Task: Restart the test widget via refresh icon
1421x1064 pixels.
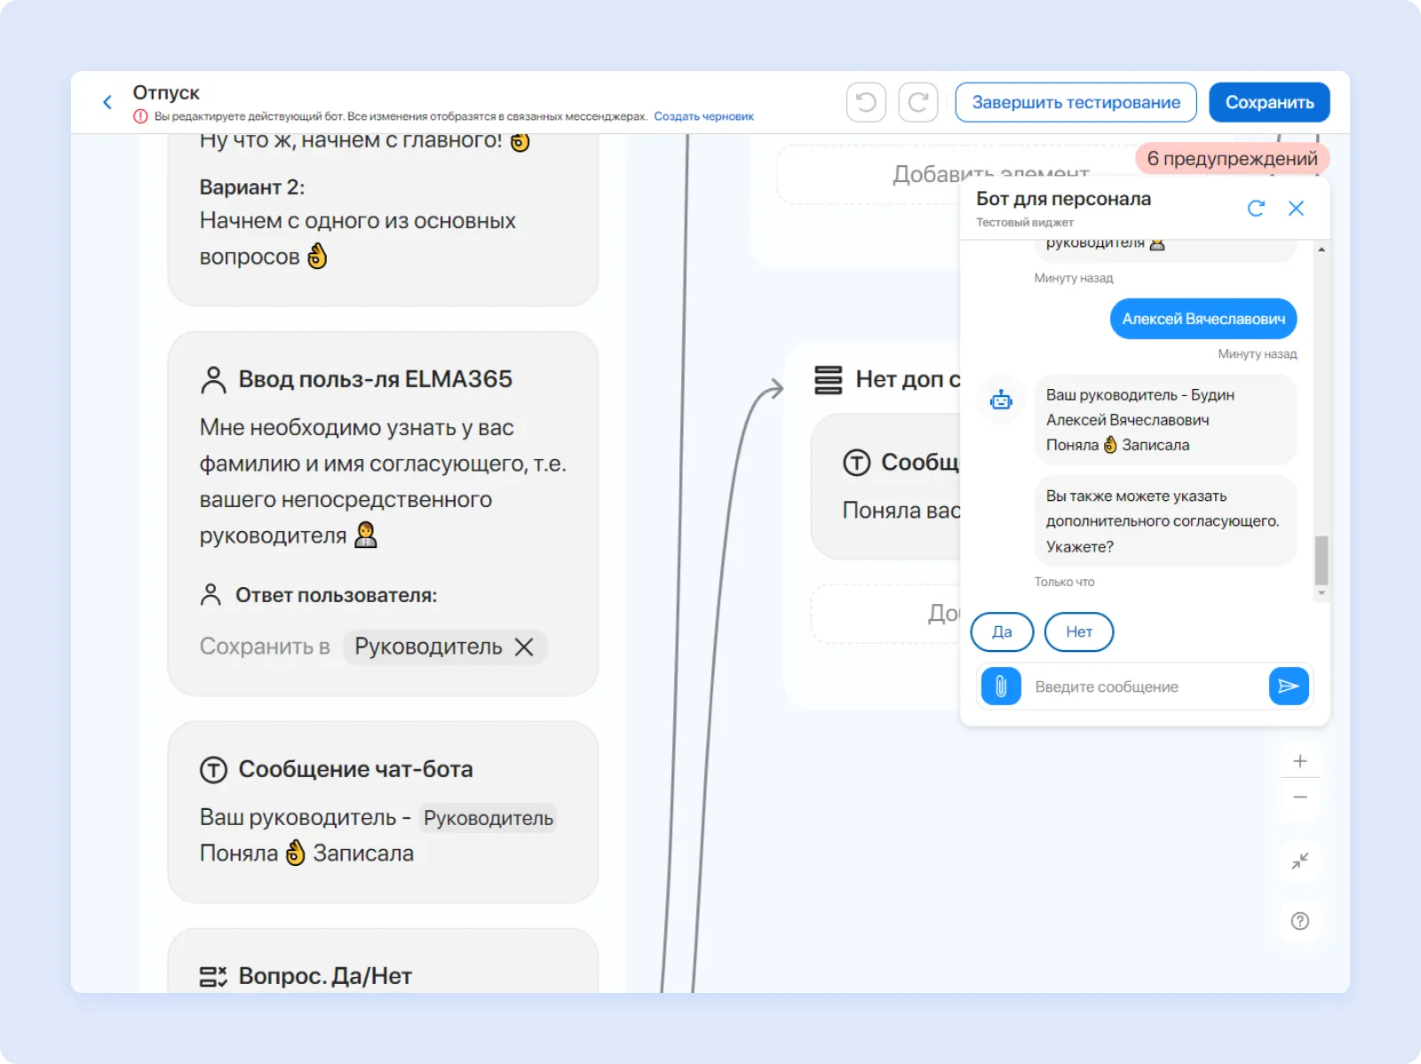Action: click(x=1256, y=208)
